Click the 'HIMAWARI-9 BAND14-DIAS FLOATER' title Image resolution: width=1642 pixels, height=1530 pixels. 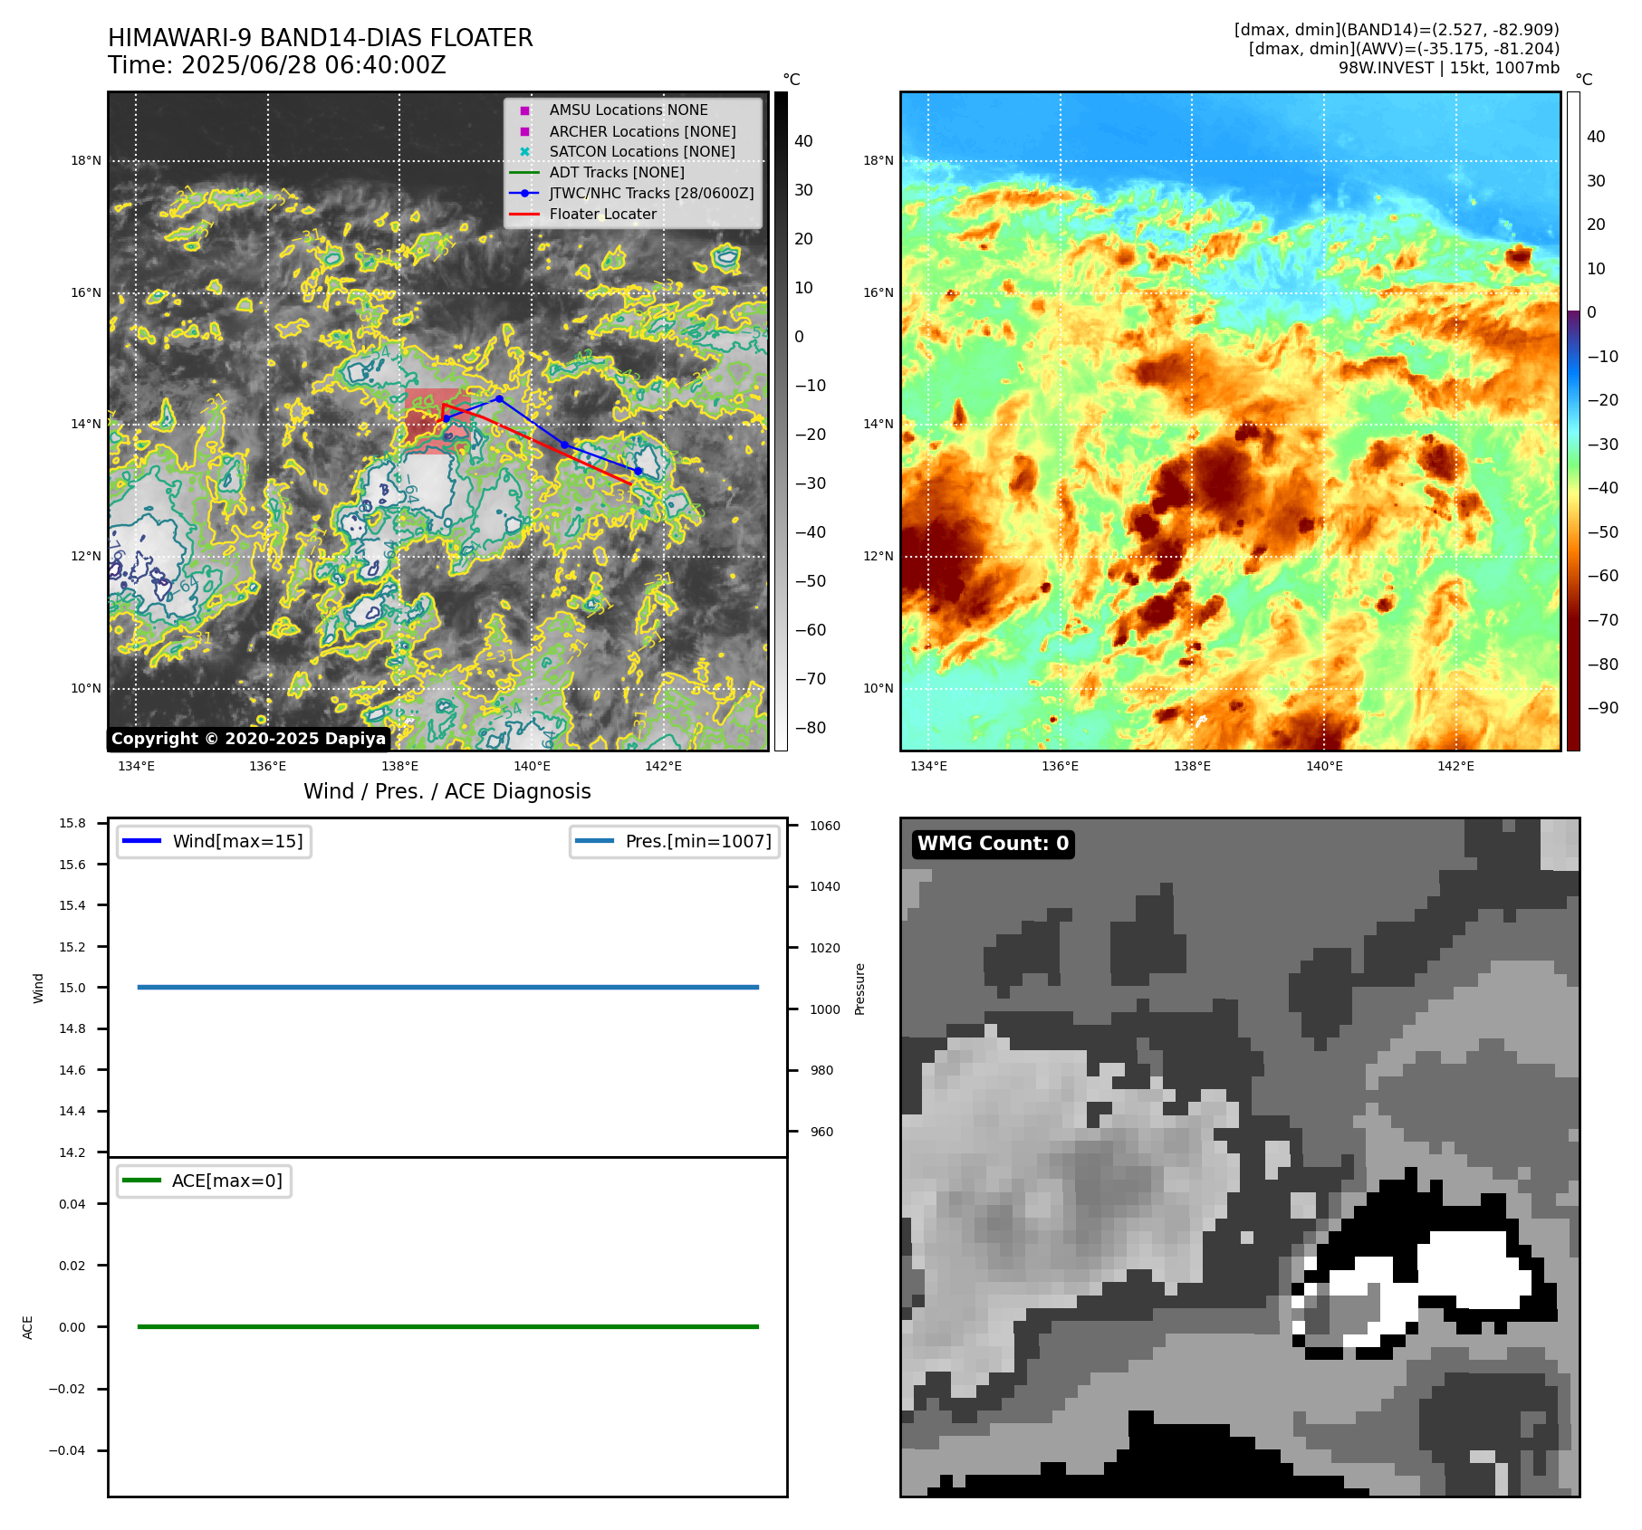321,38
